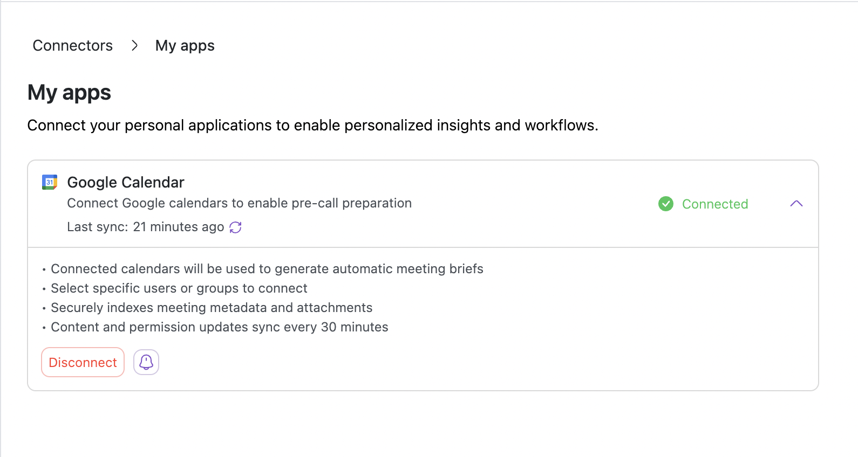This screenshot has width=858, height=457.
Task: Collapse the Google Calendar card
Action: (796, 204)
